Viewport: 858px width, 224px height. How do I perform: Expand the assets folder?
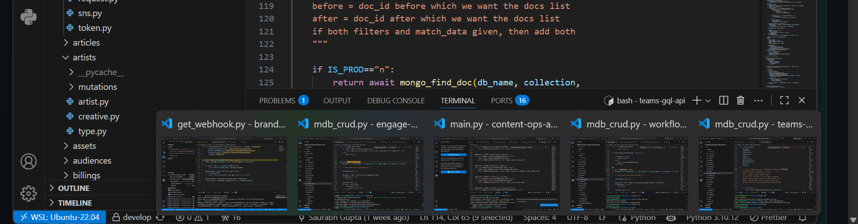[x=84, y=146]
